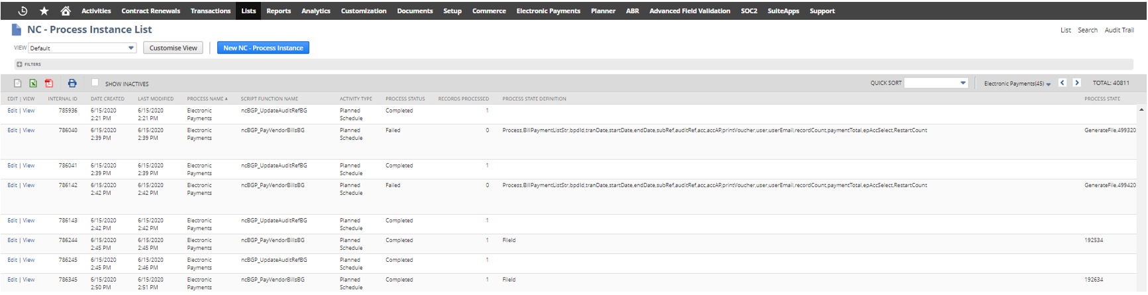The image size is (1148, 295).
Task: Open the Electronic Payments(45) page range dropdown
Action: coord(1017,84)
